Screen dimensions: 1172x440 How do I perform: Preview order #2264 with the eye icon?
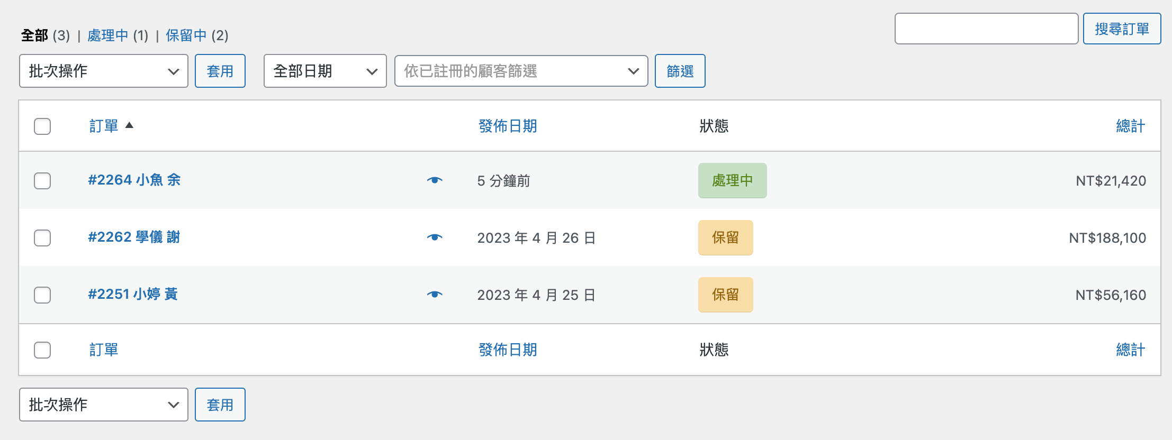tap(435, 180)
